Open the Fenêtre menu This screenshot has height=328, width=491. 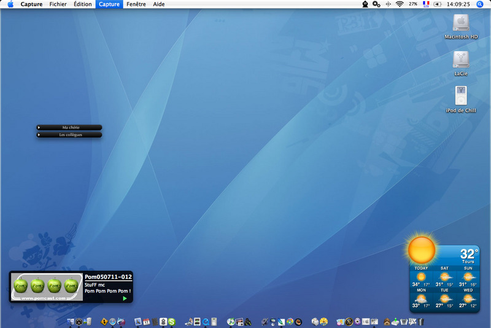pyautogui.click(x=136, y=4)
